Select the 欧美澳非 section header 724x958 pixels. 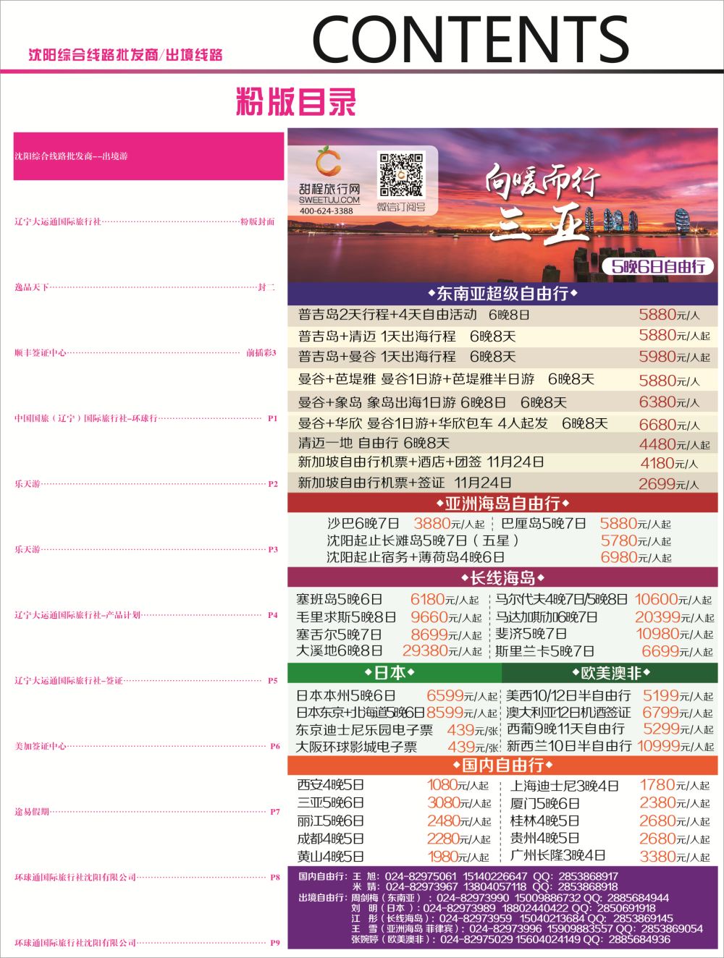[x=610, y=673]
